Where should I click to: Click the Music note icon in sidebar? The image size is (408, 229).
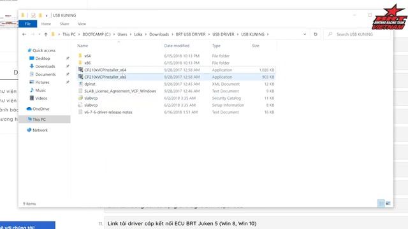click(x=32, y=90)
